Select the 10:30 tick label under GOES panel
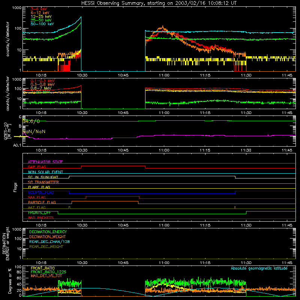The image size is (300, 300). pos(82,150)
